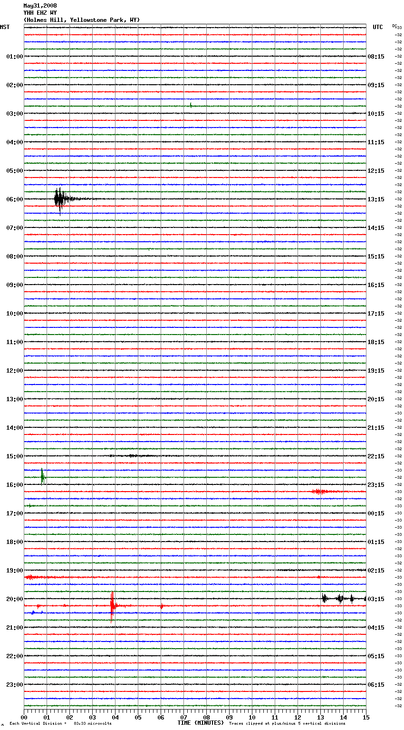Image resolution: width=404 pixels, height=730 pixels.
Task: Click the 21:15 UTC time label
Action: (376, 428)
